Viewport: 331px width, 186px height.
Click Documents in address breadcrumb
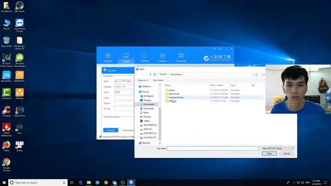tap(176, 74)
